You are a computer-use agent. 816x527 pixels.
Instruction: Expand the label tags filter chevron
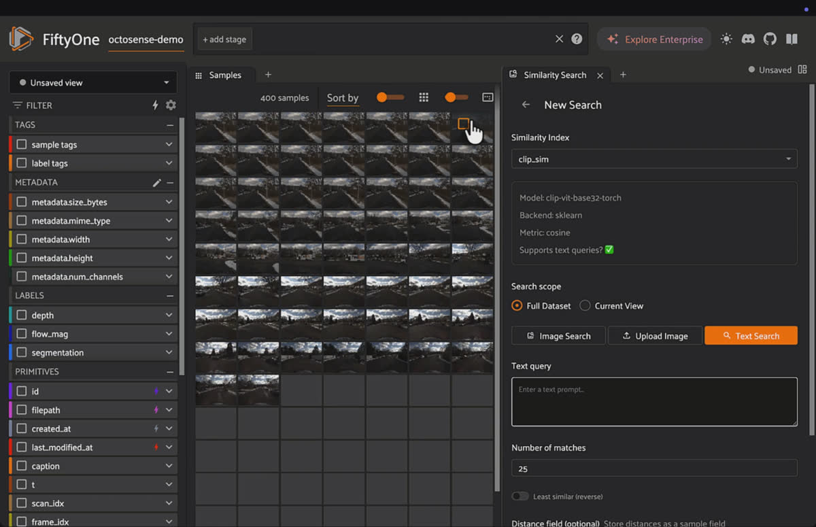click(169, 163)
